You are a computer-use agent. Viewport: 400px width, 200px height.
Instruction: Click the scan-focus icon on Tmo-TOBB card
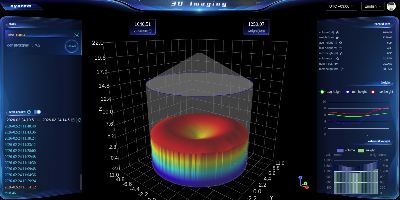click(77, 35)
